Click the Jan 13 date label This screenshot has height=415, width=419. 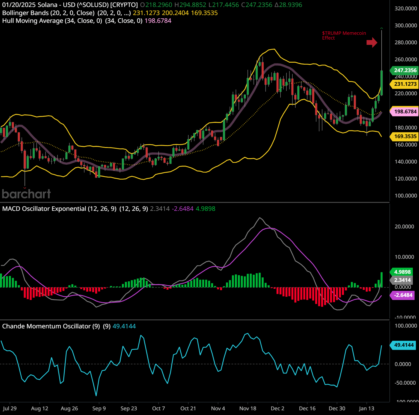(x=367, y=408)
